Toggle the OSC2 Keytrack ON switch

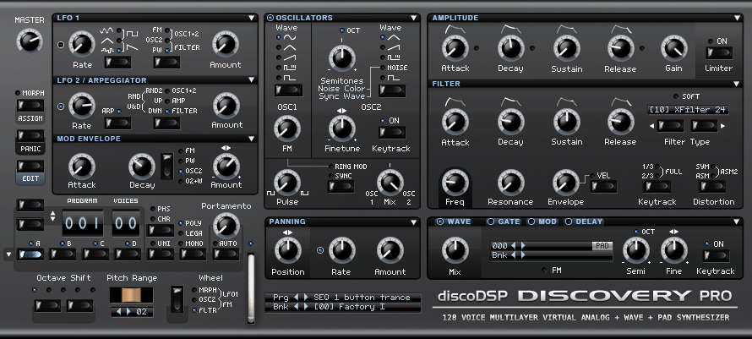391,133
